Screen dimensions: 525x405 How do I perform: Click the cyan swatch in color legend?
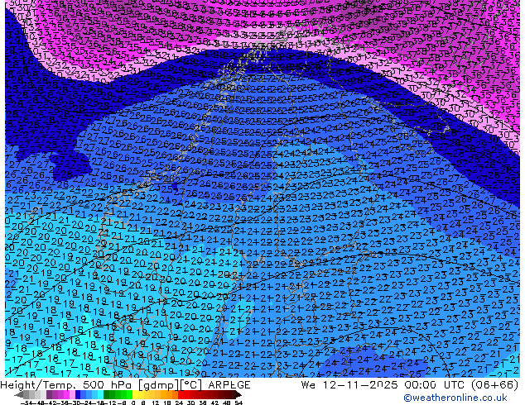tap(98, 394)
